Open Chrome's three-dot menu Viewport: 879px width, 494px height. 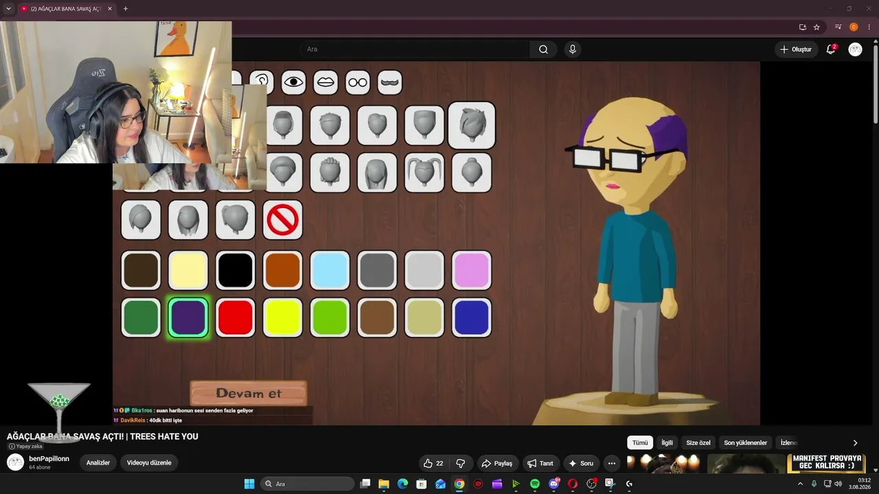[869, 27]
